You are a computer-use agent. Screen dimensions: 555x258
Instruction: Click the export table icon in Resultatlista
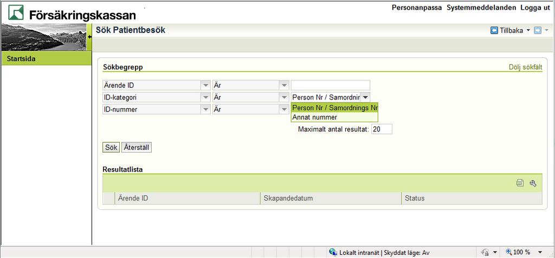pyautogui.click(x=520, y=183)
